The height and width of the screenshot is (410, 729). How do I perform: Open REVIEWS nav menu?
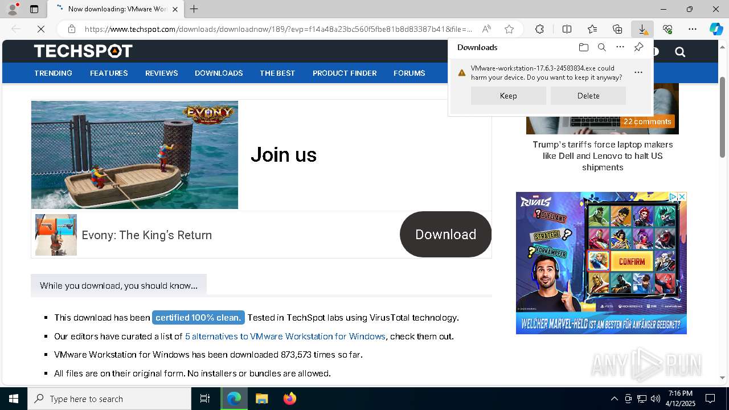pyautogui.click(x=162, y=73)
